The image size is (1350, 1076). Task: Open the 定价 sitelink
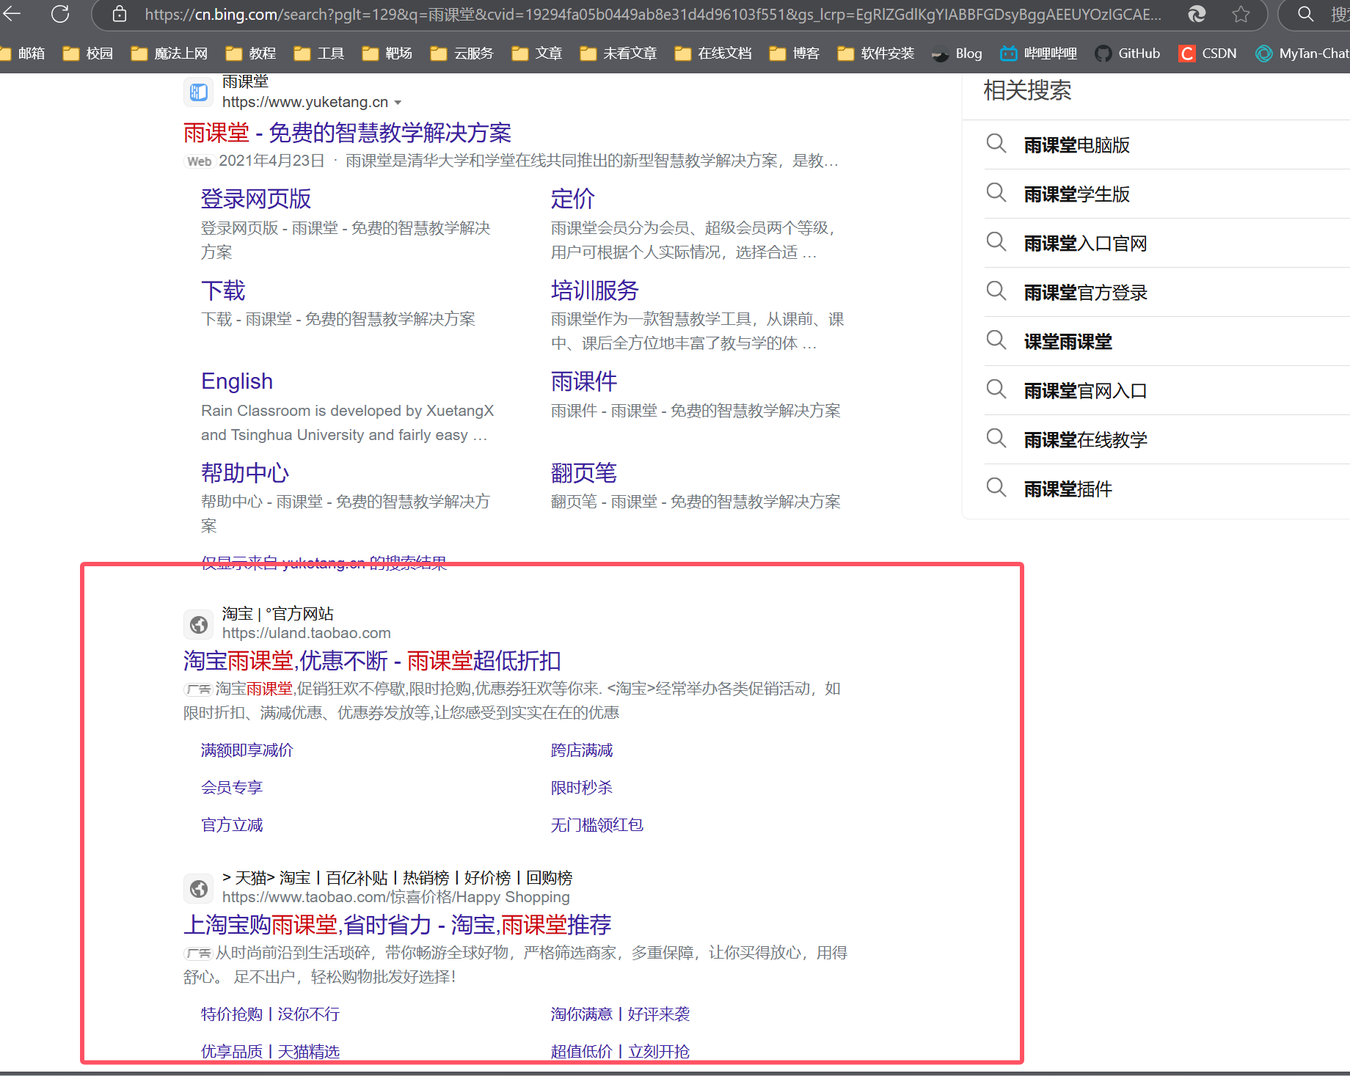click(x=572, y=199)
